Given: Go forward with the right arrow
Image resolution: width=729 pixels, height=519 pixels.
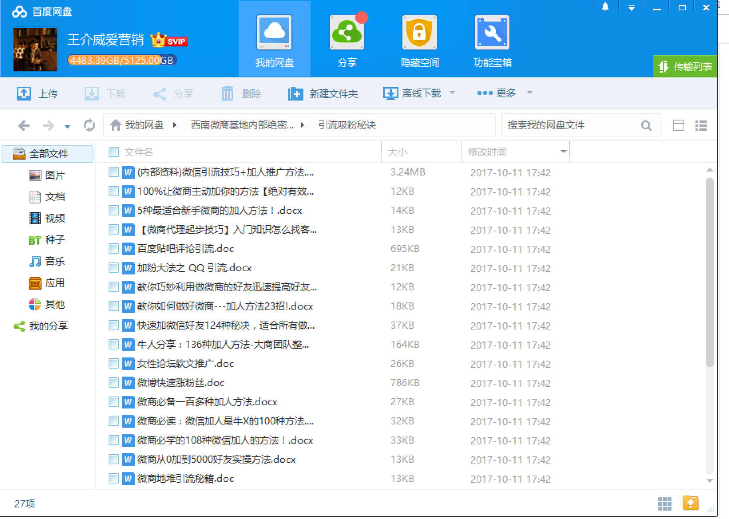Looking at the screenshot, I should (x=48, y=126).
